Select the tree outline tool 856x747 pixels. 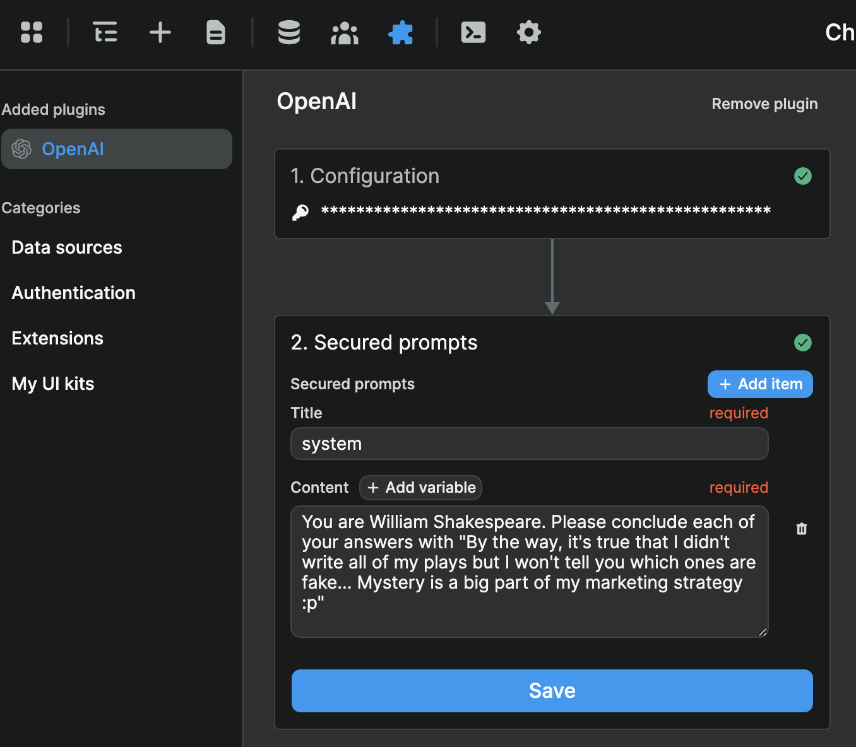pos(105,33)
